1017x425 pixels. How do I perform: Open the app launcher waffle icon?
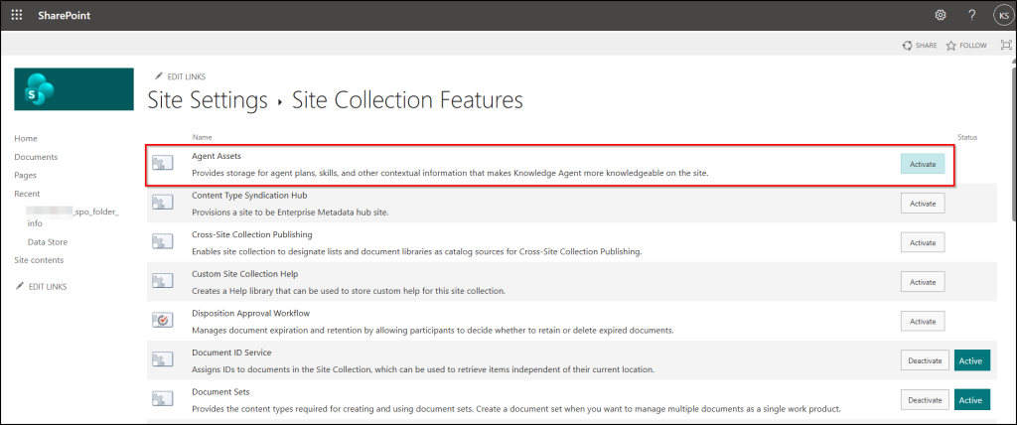[17, 15]
